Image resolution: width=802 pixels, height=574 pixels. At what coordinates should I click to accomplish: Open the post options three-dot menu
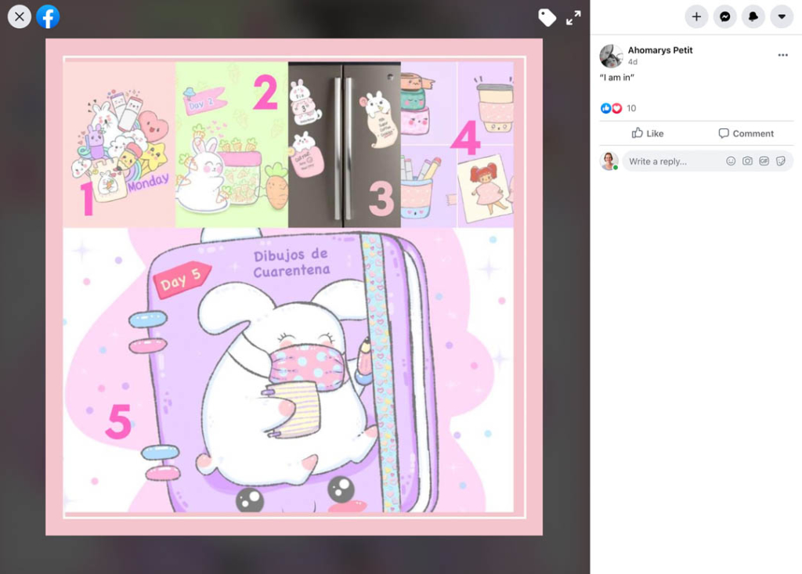coord(782,53)
